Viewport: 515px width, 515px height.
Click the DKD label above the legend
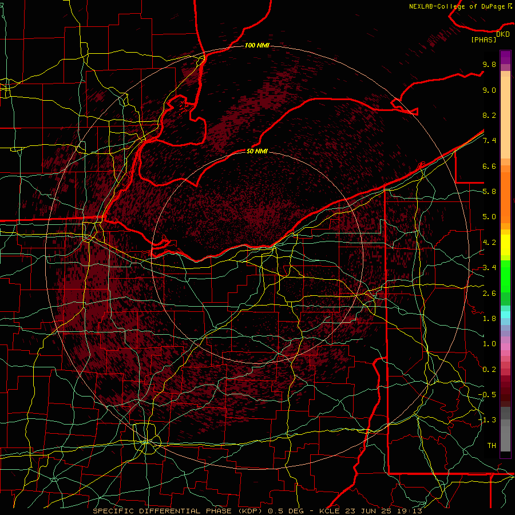(503, 34)
